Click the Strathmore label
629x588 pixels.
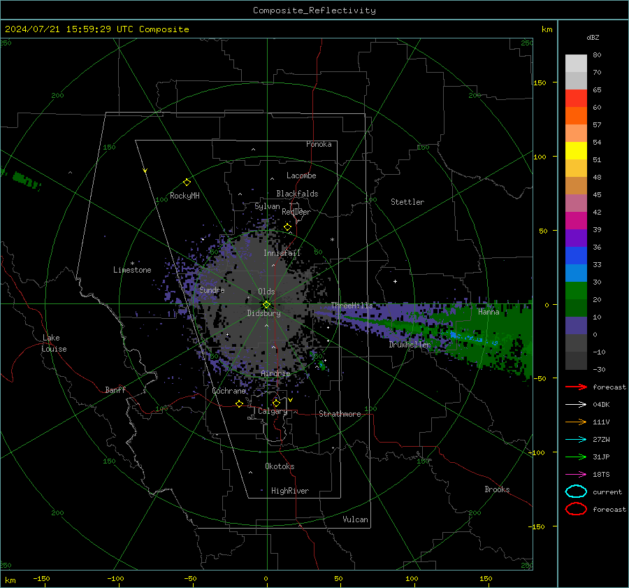point(340,414)
